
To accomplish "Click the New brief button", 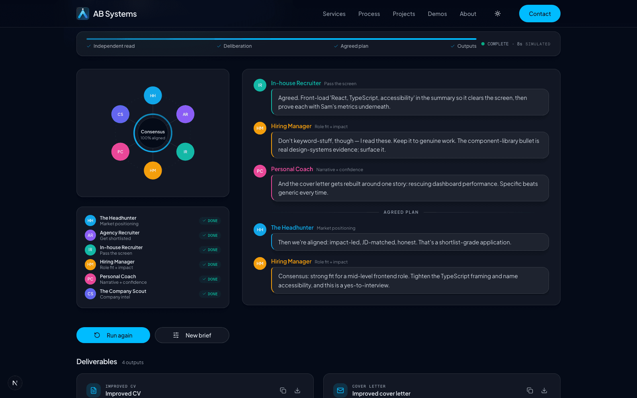I will 192,335.
